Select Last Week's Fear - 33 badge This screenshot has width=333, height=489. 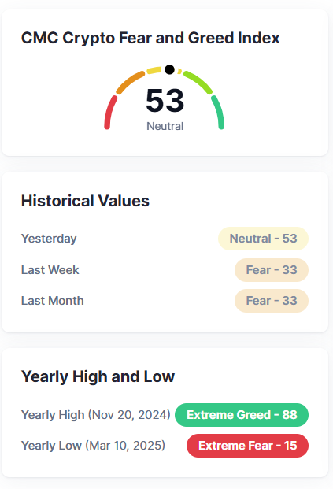point(272,270)
